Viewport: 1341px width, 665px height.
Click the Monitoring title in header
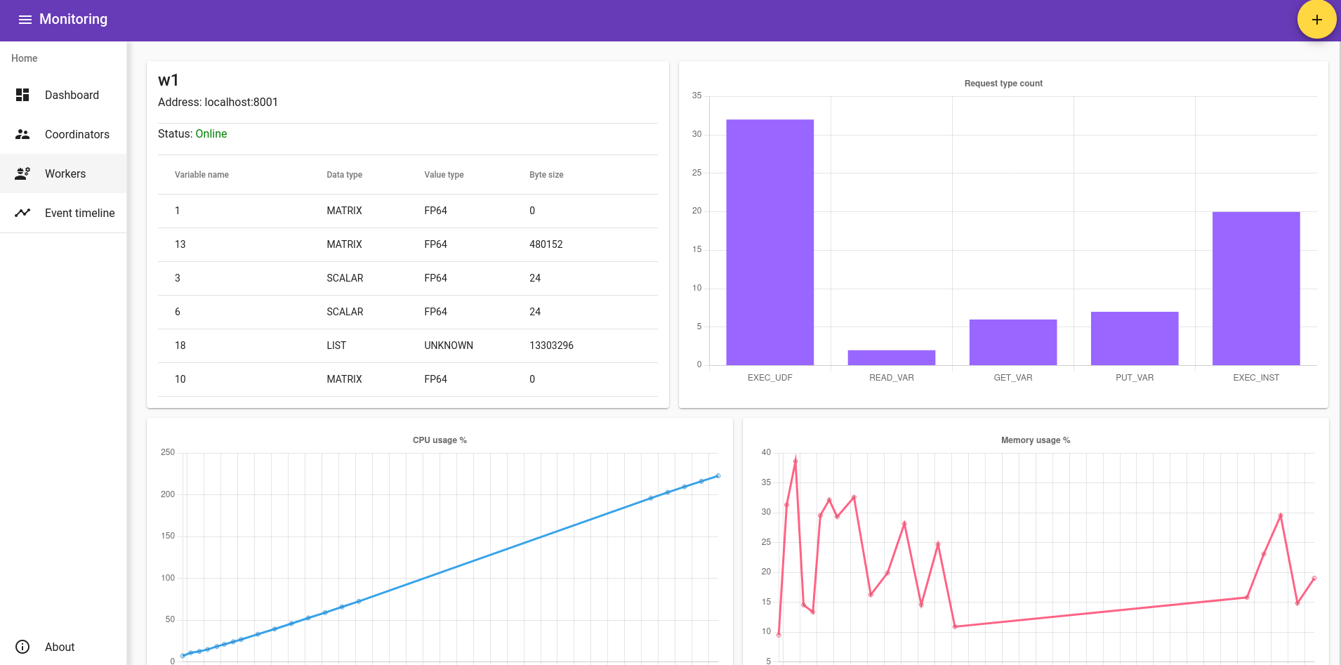(73, 20)
